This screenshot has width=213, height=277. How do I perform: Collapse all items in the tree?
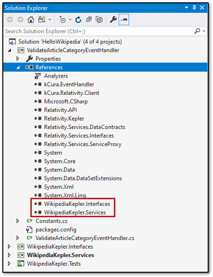(x=89, y=19)
